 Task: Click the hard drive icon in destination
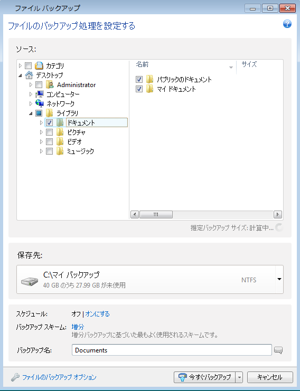(x=29, y=282)
